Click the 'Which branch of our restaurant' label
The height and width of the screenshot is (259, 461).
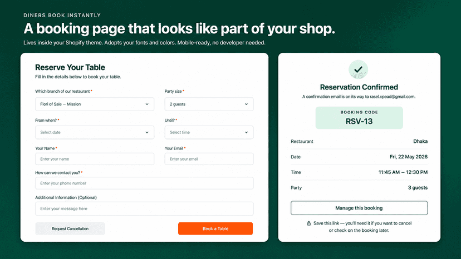[x=62, y=91]
